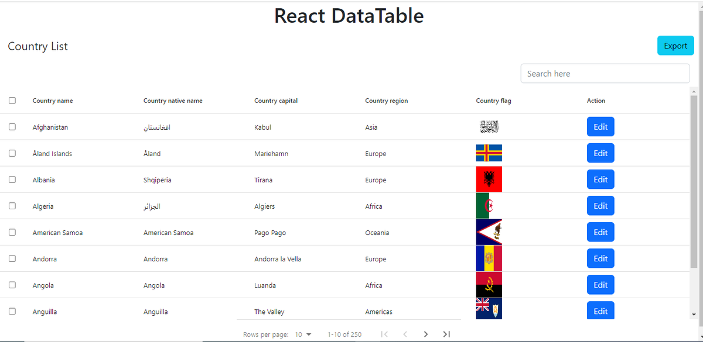The width and height of the screenshot is (703, 342).
Task: Go to the previous page arrow
Action: pos(405,334)
